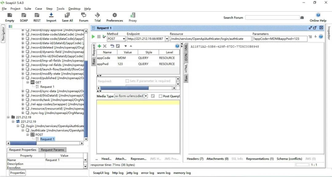Click update parameters from URL icon

(112, 46)
